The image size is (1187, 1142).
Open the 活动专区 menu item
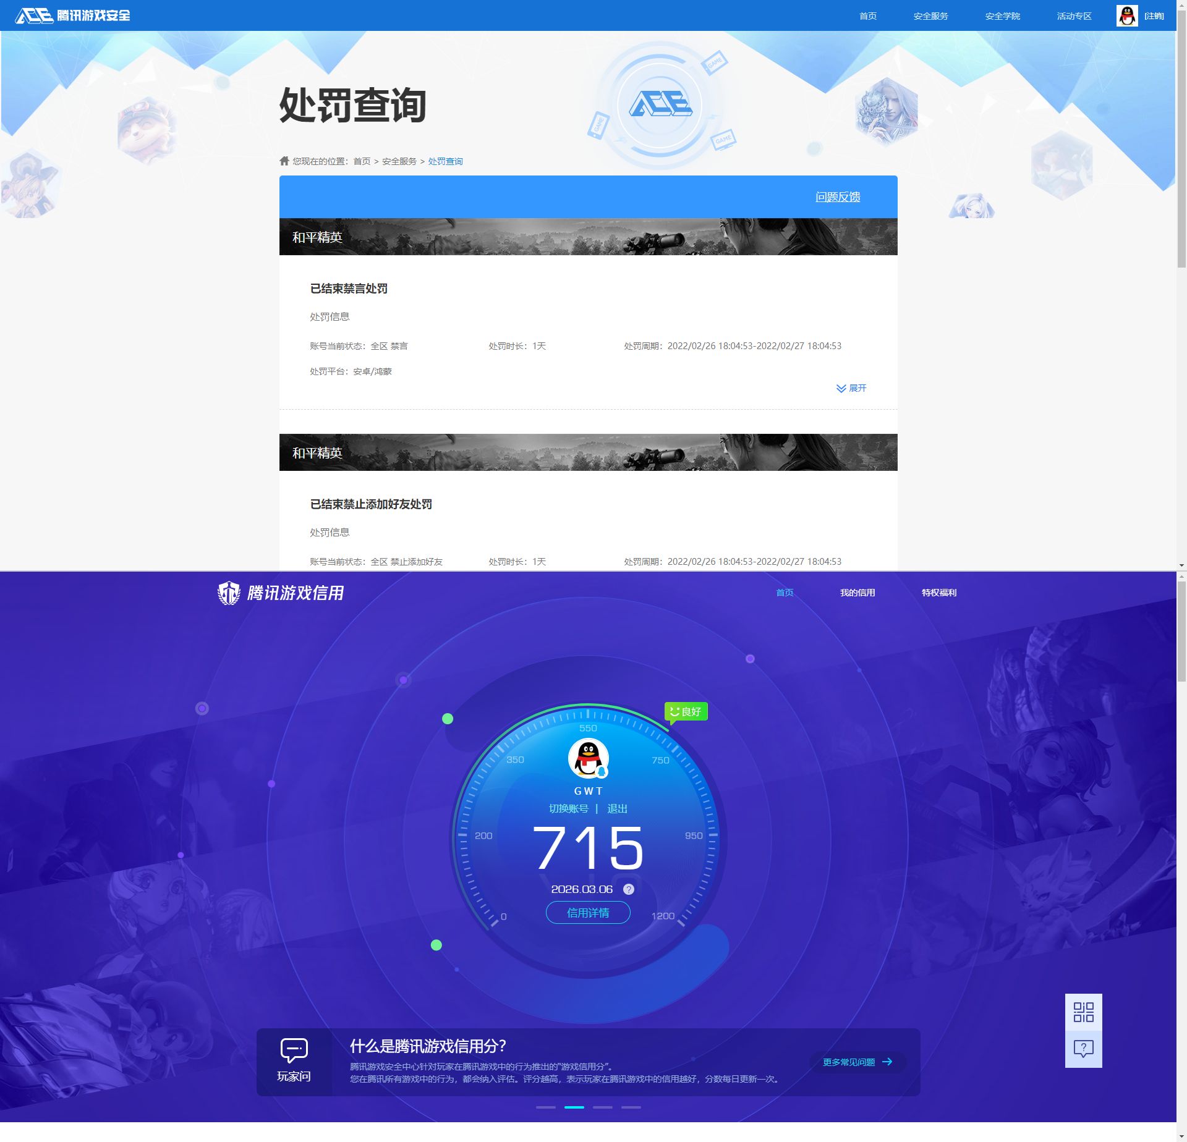pyautogui.click(x=1074, y=15)
